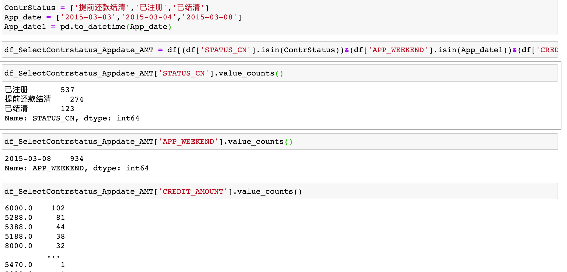Click the '提前还款结清 274' output row
Viewport: 567px width, 272px height.
44,99
